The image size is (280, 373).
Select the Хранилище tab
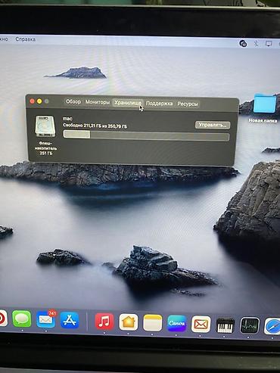point(128,103)
